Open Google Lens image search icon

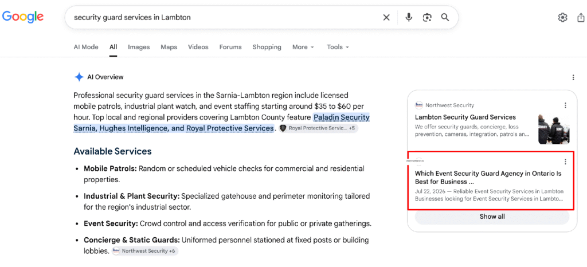tap(426, 17)
